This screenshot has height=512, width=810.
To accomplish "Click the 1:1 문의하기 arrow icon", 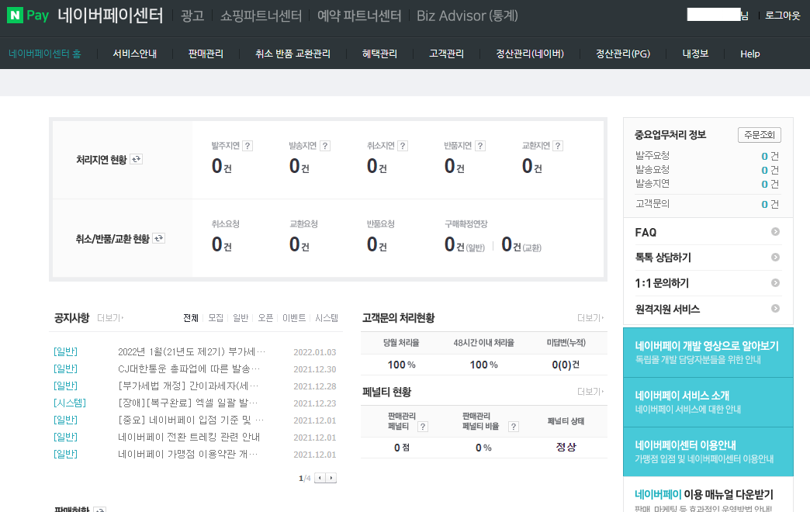I will pos(775,282).
